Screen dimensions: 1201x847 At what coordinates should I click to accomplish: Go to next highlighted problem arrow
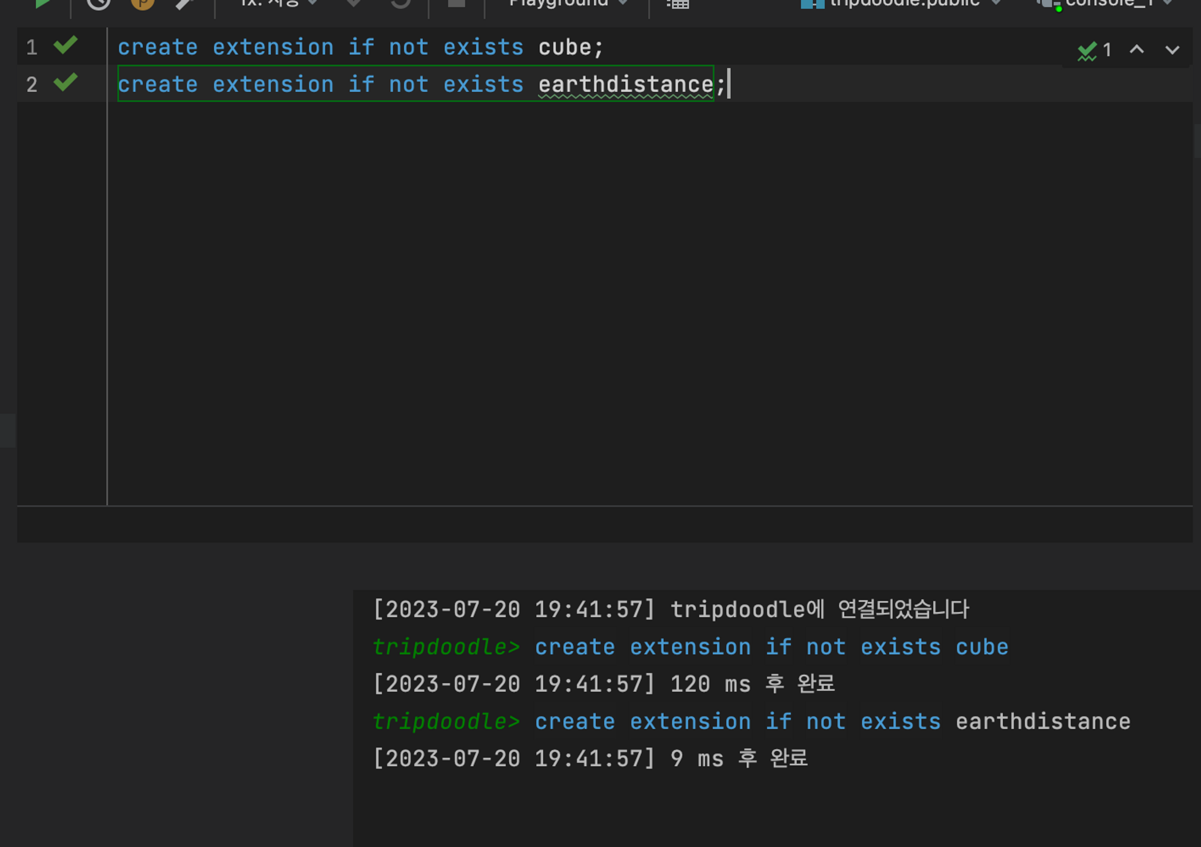pos(1172,50)
